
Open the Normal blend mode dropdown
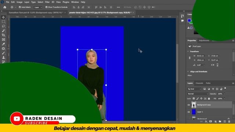198,94
